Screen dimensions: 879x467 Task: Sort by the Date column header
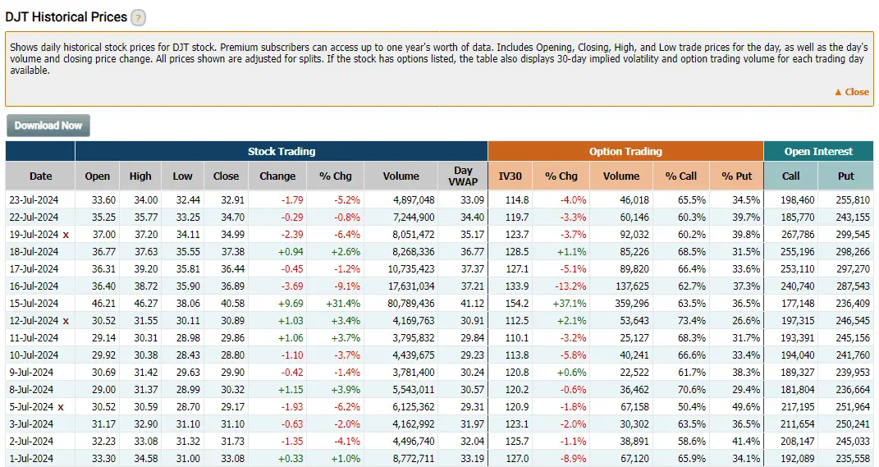pyautogui.click(x=40, y=176)
